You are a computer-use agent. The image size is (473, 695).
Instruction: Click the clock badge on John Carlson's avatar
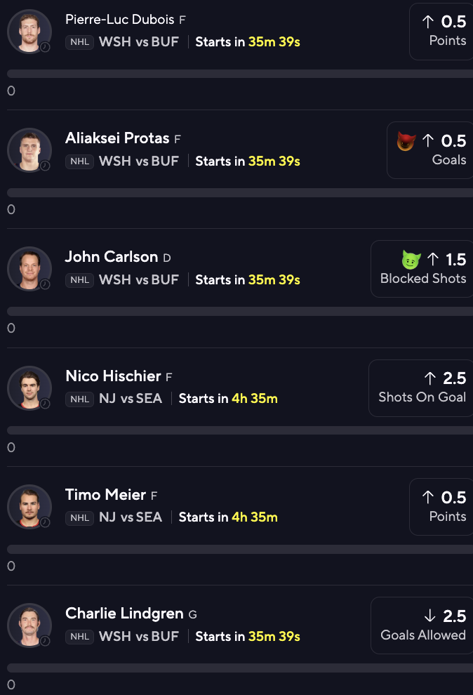coord(45,284)
